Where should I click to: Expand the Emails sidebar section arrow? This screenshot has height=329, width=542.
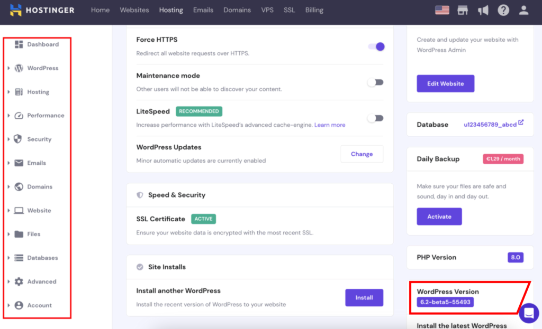click(x=8, y=163)
